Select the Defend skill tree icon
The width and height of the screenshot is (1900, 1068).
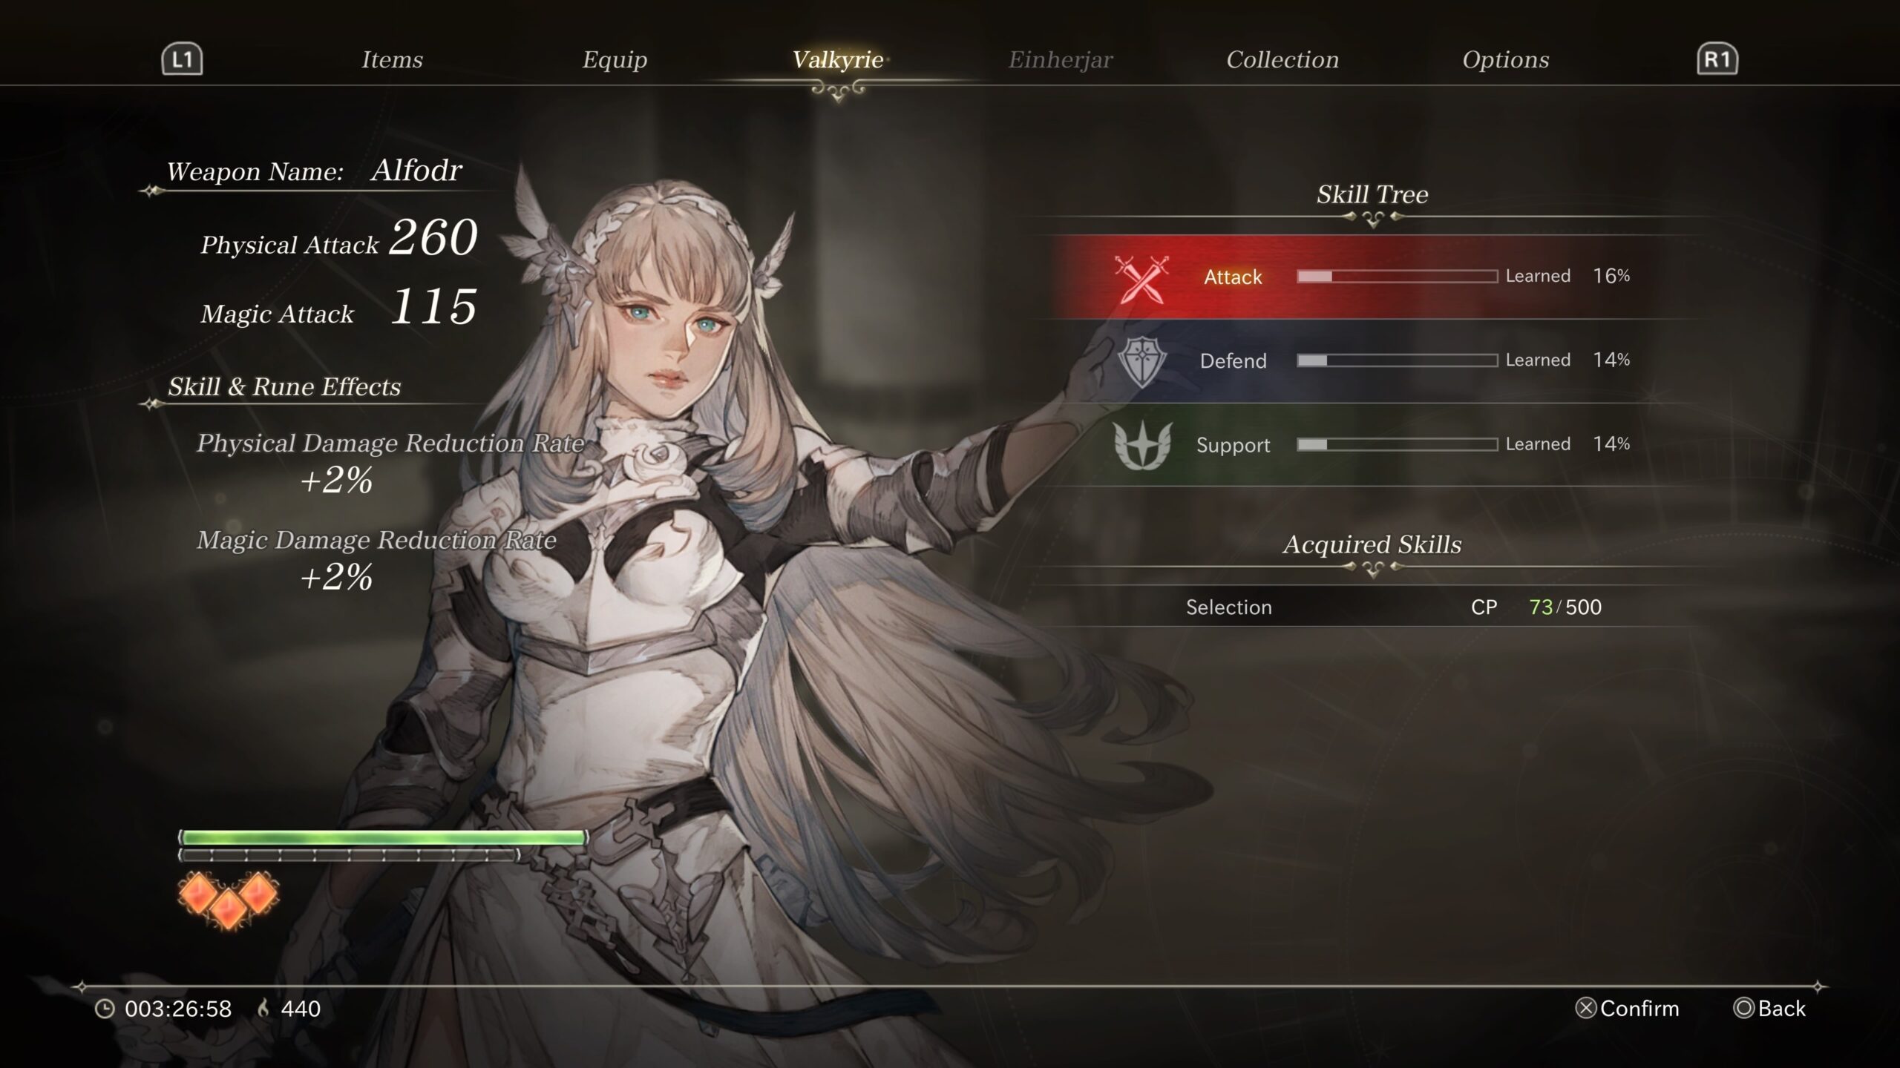pyautogui.click(x=1138, y=359)
